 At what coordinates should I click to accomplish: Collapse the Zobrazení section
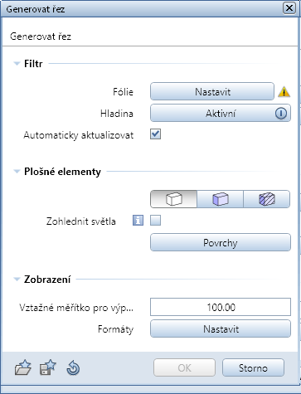point(17,280)
